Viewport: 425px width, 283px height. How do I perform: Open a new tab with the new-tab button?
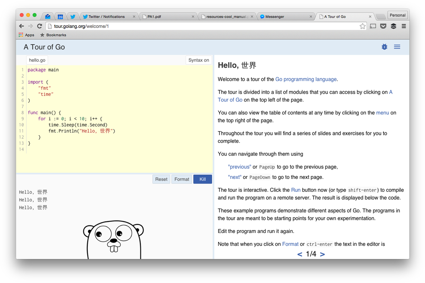tap(381, 16)
